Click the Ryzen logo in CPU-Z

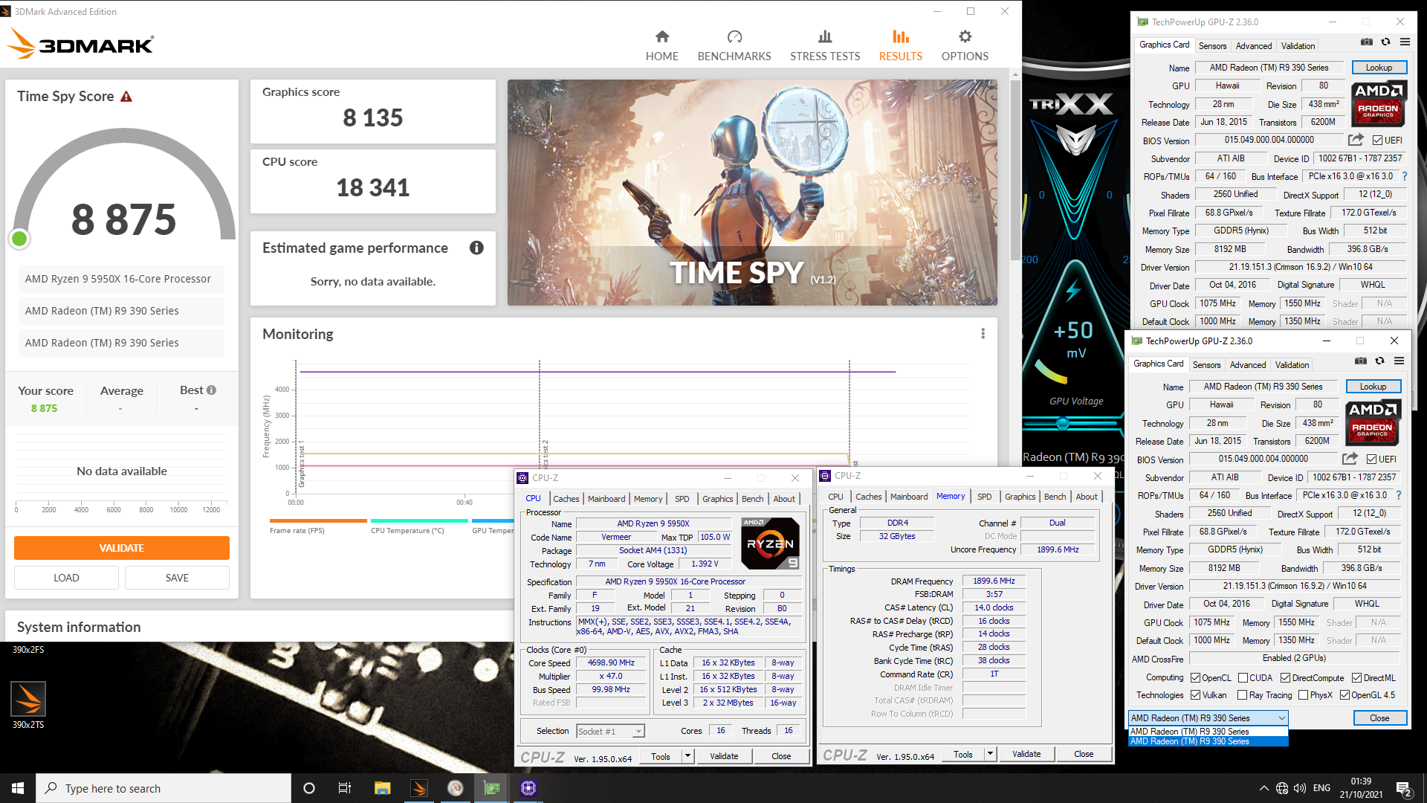click(x=770, y=544)
